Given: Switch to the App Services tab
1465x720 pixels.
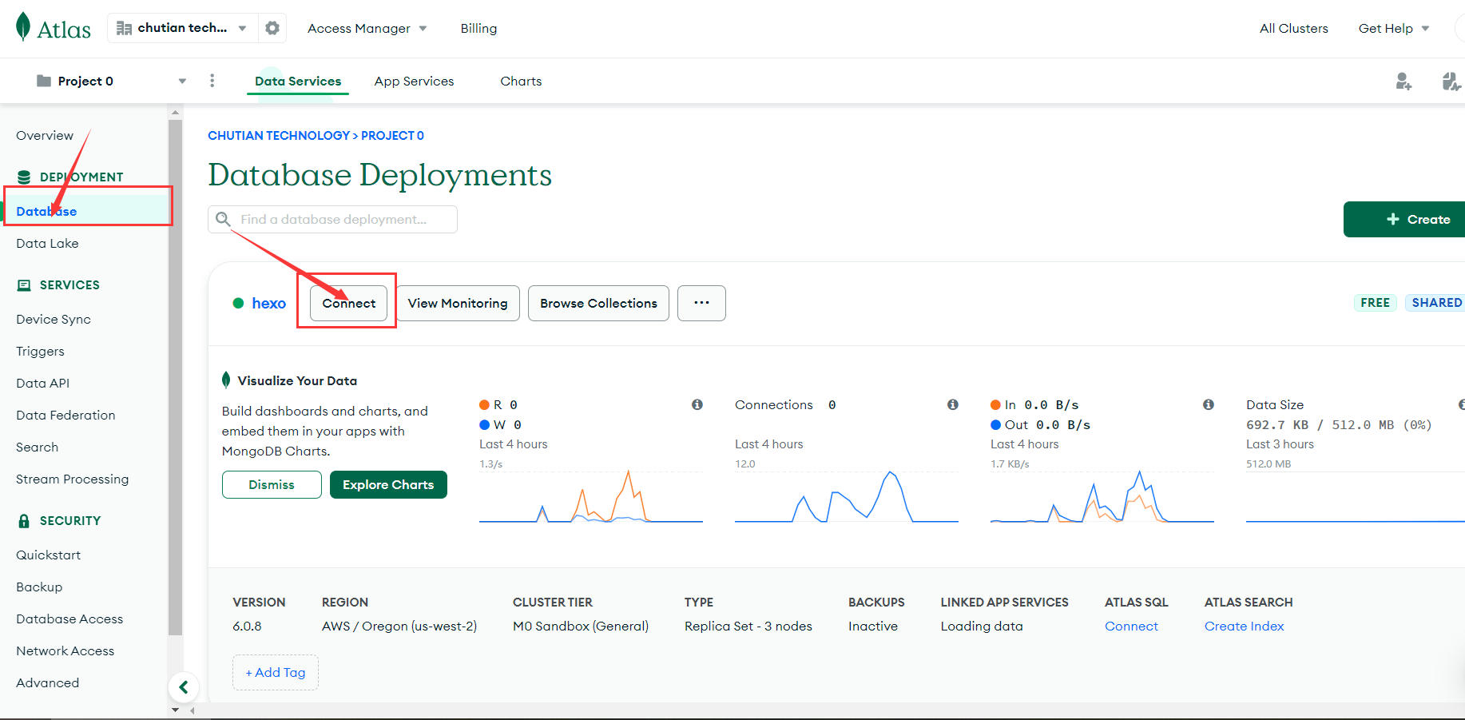Looking at the screenshot, I should coord(414,81).
